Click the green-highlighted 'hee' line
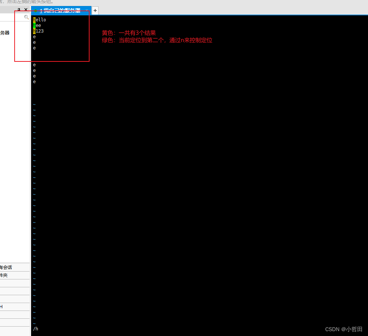The image size is (368, 336). tap(37, 25)
